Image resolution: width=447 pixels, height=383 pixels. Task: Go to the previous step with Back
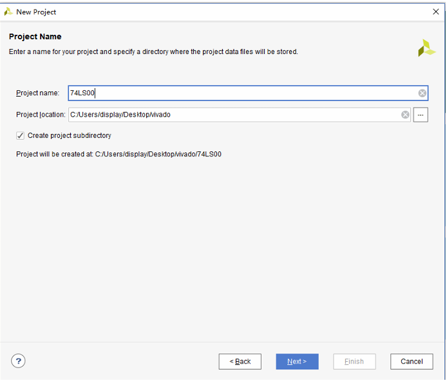[240, 361]
